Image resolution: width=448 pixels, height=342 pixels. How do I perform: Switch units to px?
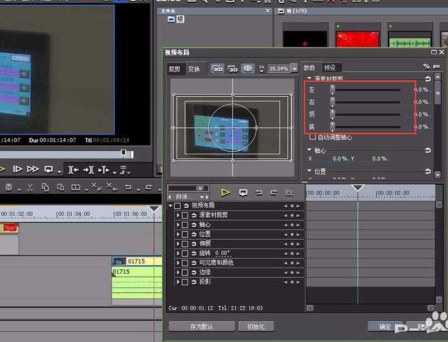[436, 67]
